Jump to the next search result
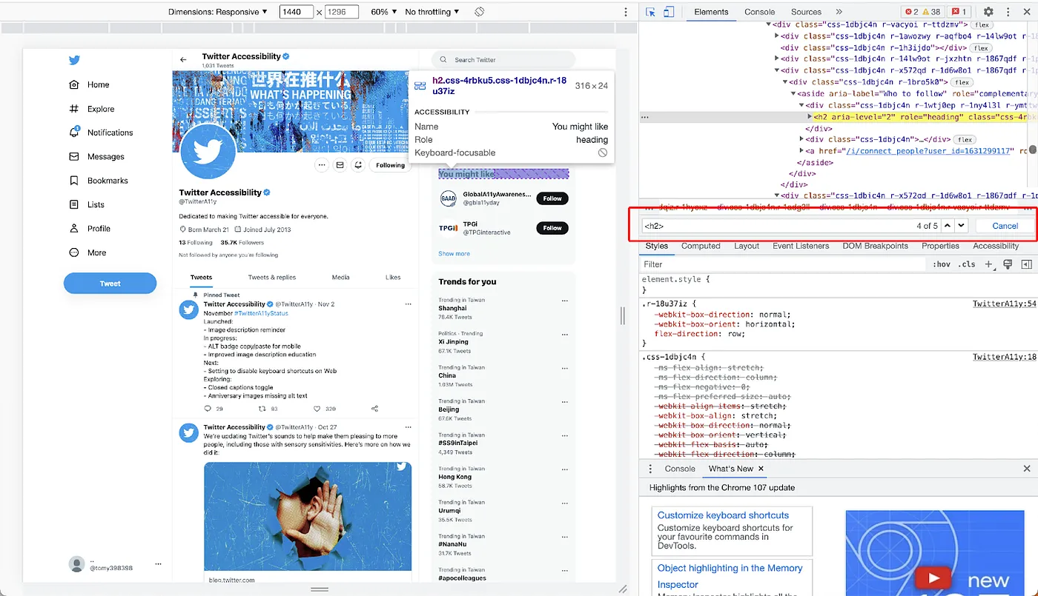Screen dimensions: 1038x596 (961, 226)
